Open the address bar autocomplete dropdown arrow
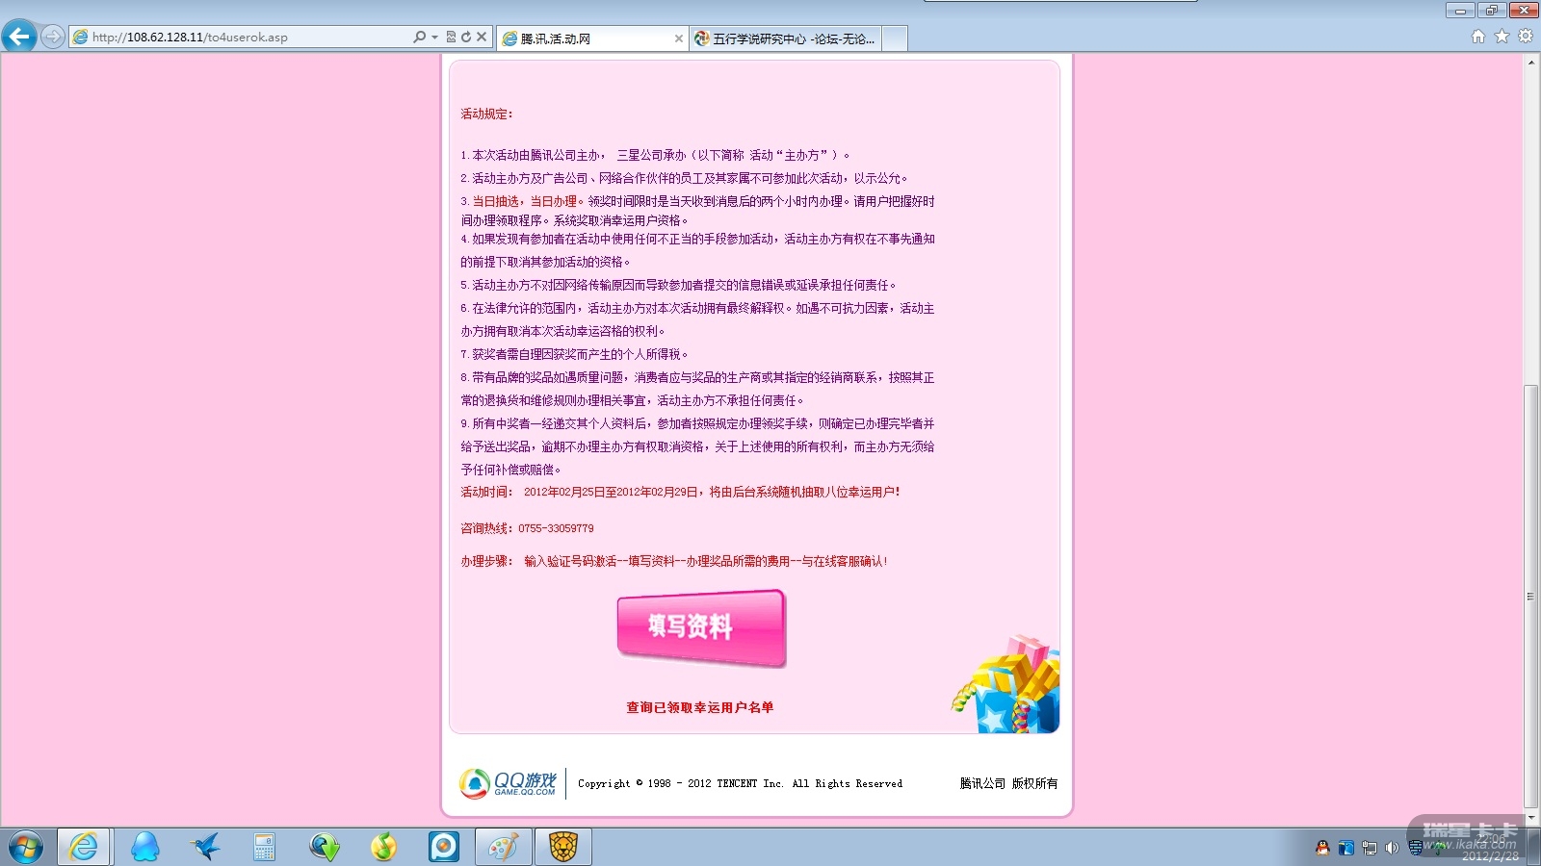The width and height of the screenshot is (1541, 866). (434, 38)
